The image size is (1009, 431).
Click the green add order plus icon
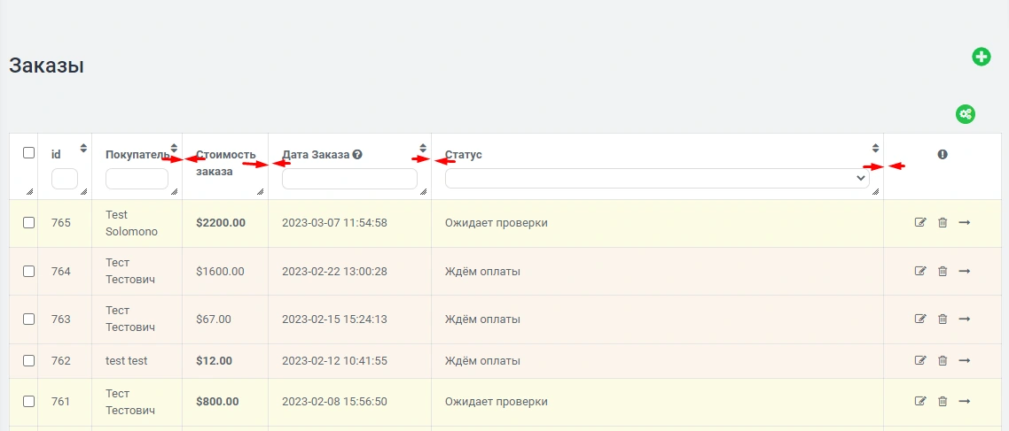981,57
